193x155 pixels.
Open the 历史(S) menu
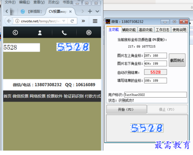(54, 2)
